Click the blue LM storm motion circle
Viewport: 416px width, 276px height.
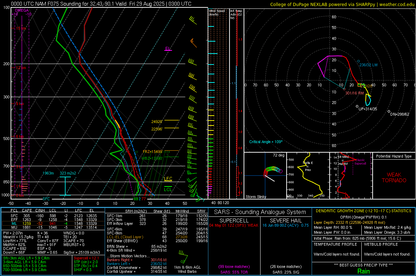pos(359,61)
